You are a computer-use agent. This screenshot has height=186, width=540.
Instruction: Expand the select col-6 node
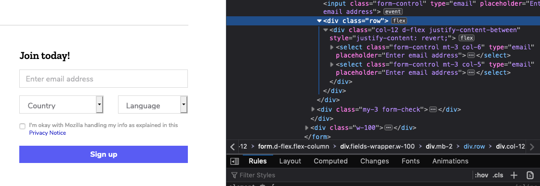[332, 47]
